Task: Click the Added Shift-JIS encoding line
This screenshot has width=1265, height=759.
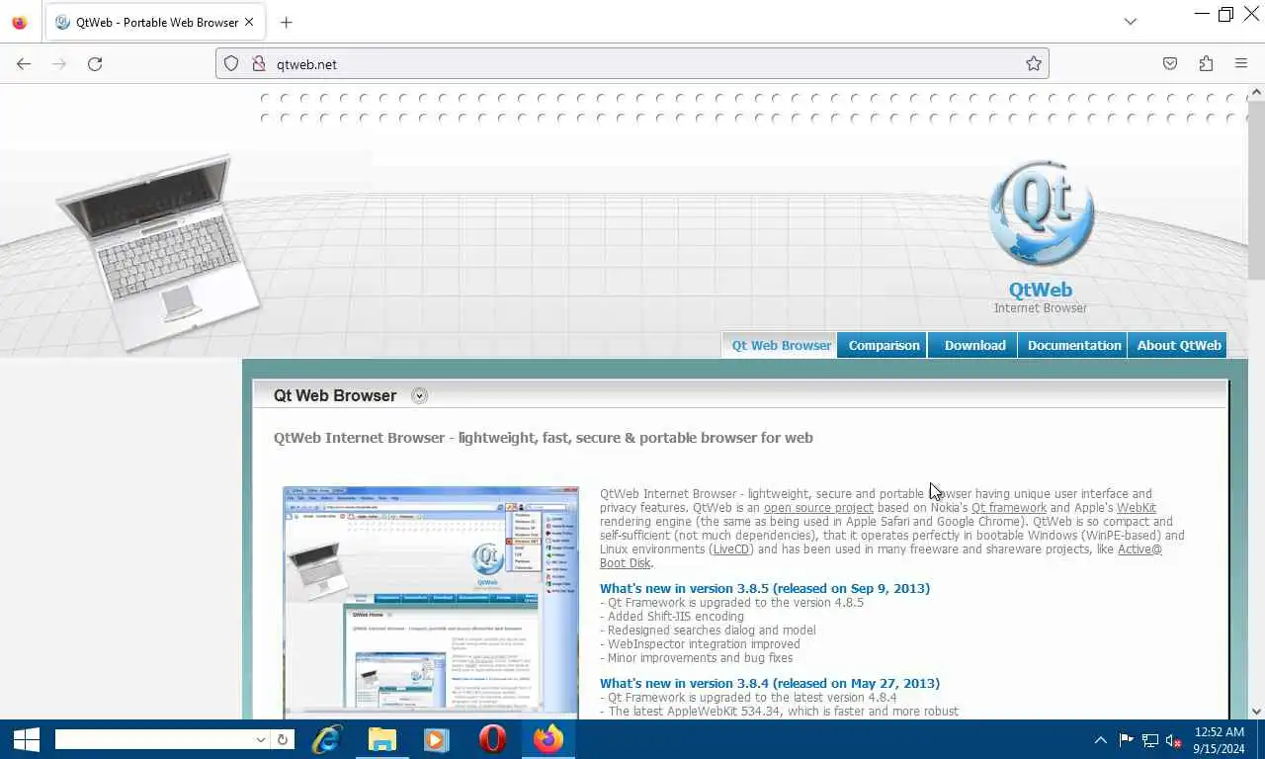Action: coord(672,616)
